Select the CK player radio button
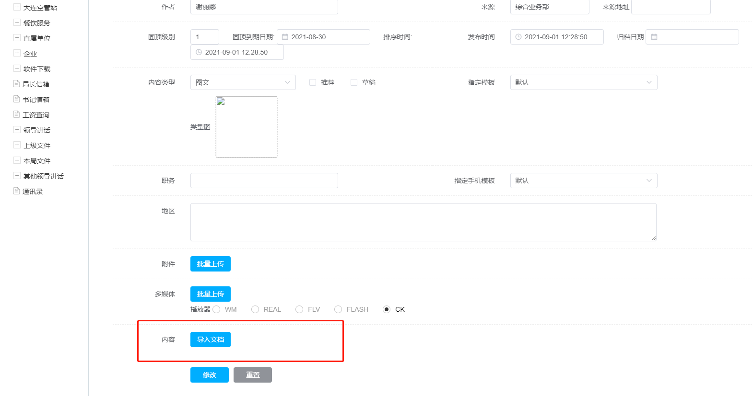The image size is (753, 396). click(x=387, y=309)
